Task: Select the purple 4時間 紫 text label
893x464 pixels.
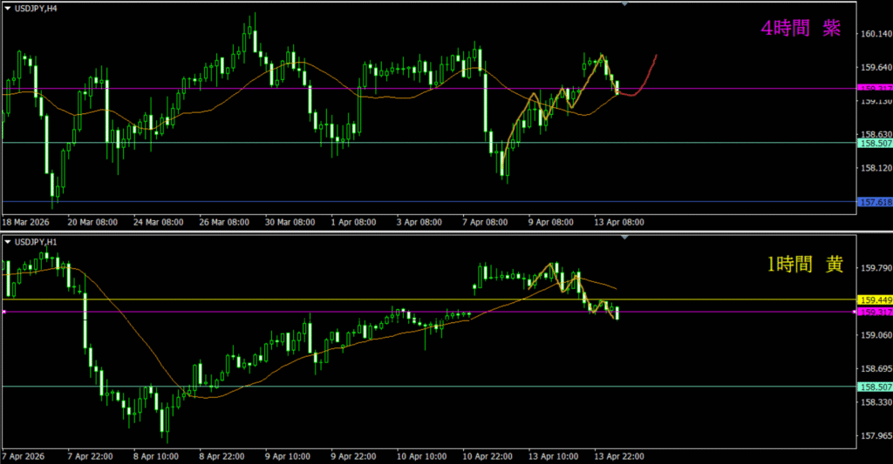Action: point(801,29)
